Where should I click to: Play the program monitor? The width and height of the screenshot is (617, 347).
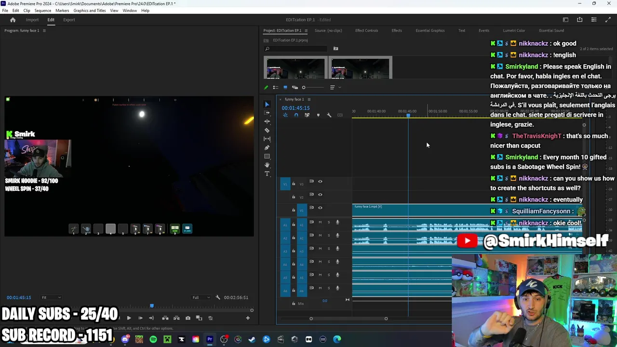pos(129,318)
